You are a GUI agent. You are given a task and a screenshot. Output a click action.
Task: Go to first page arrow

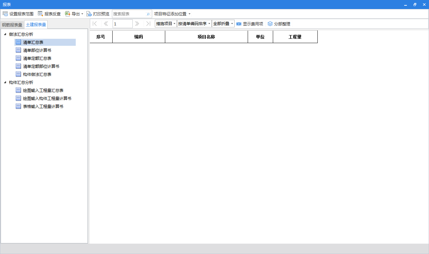(95, 23)
